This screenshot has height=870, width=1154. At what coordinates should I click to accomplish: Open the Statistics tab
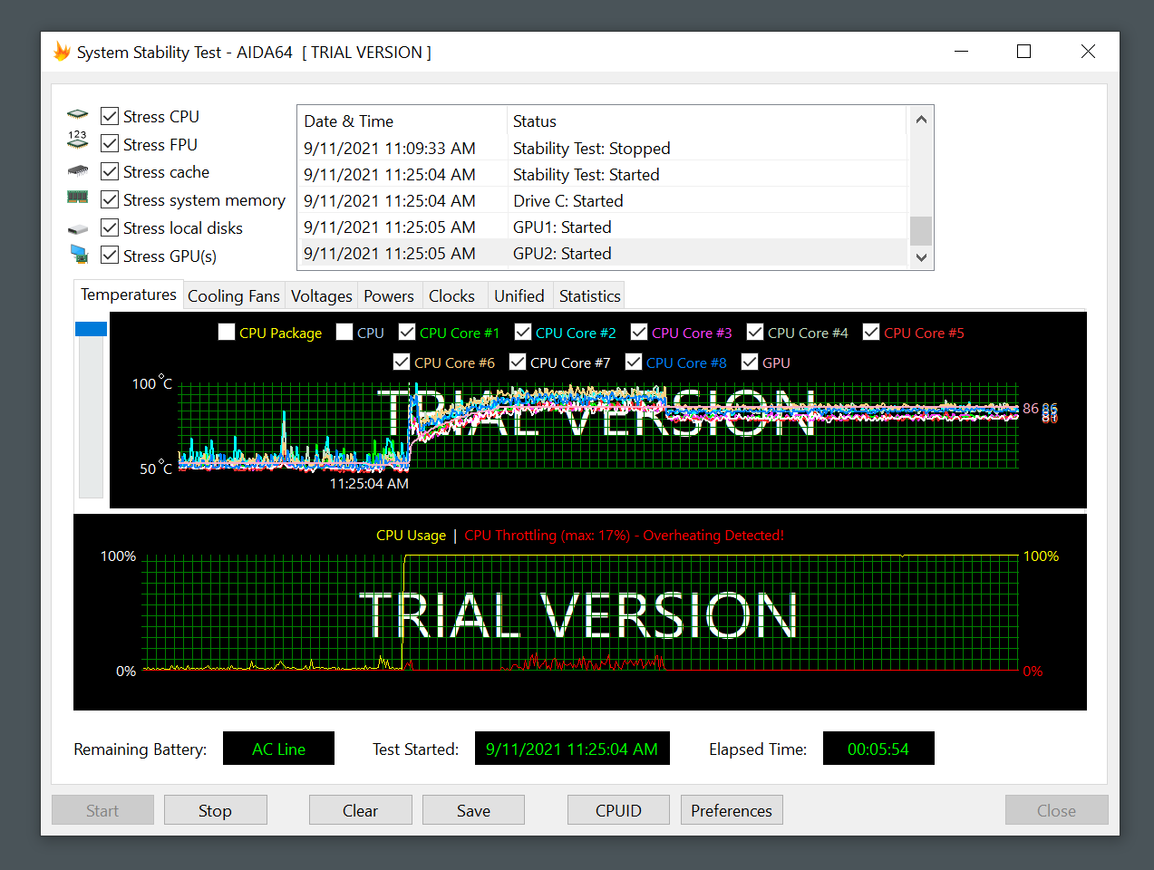590,296
